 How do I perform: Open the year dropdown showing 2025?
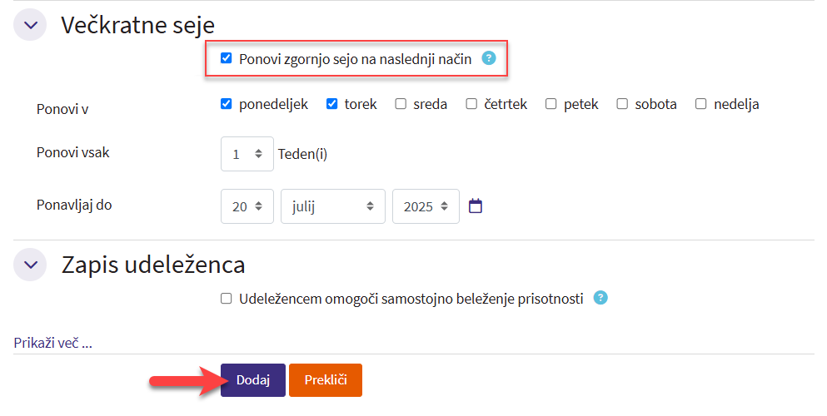(x=426, y=206)
